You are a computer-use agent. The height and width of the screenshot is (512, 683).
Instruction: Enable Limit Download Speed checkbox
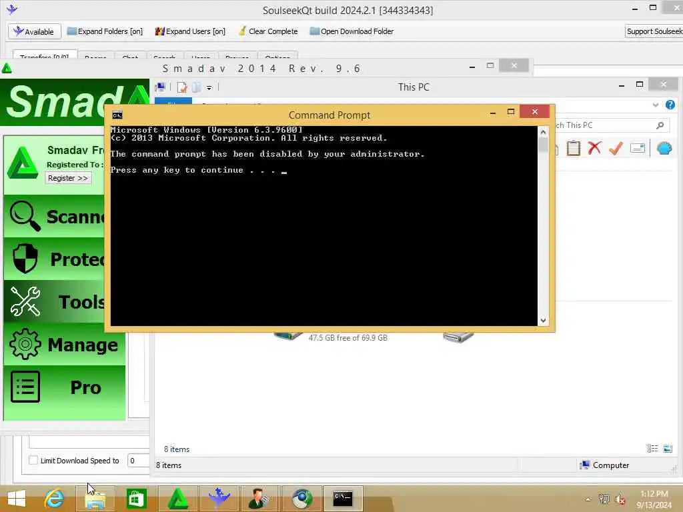click(33, 460)
